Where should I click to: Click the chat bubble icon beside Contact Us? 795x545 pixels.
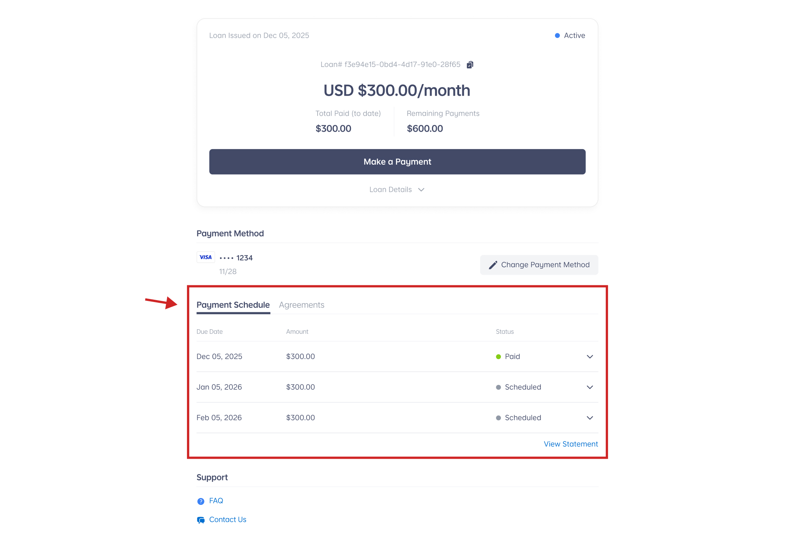pos(200,520)
